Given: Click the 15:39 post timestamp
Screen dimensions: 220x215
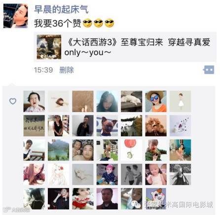Looking at the screenshot, I should (x=43, y=70).
